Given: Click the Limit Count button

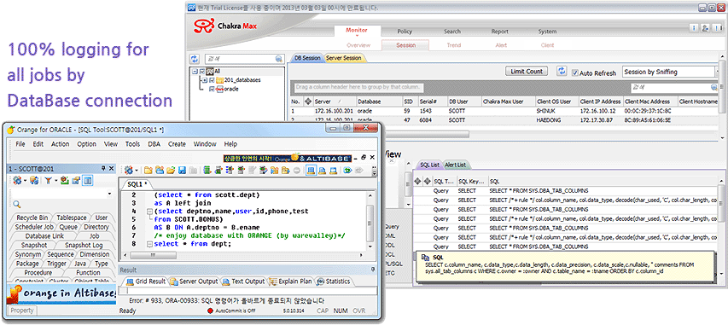Looking at the screenshot, I should pyautogui.click(x=527, y=72).
